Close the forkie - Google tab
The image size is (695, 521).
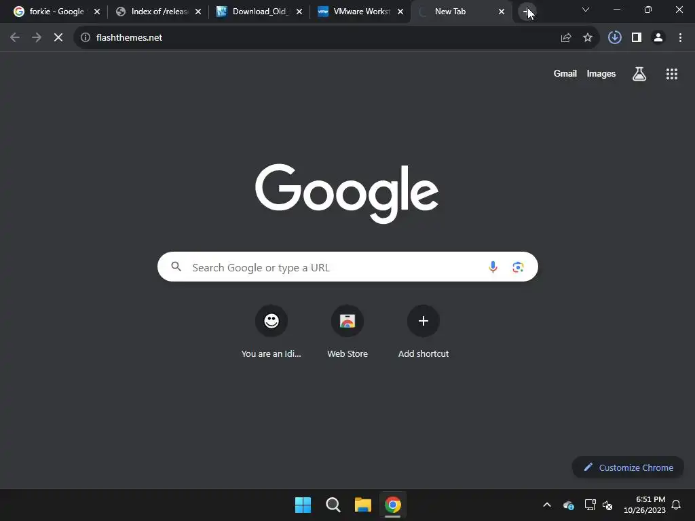tap(97, 12)
